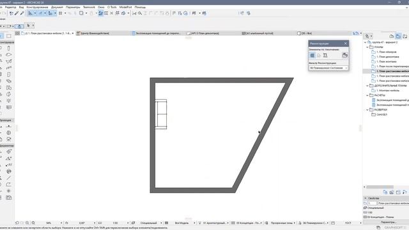Click the scissors trim icon in toolbar

[134, 13]
